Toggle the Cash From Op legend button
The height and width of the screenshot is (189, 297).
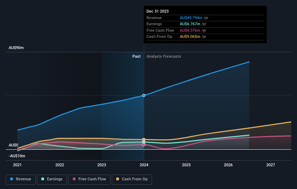(132, 179)
